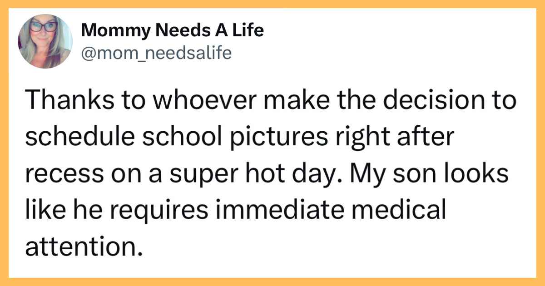Open the Mommy Needs A Life profile picture
The width and height of the screenshot is (545, 286).
[45, 41]
